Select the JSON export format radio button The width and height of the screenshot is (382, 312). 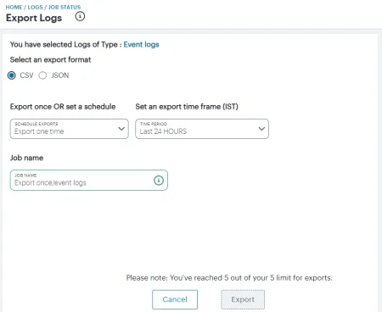point(42,75)
